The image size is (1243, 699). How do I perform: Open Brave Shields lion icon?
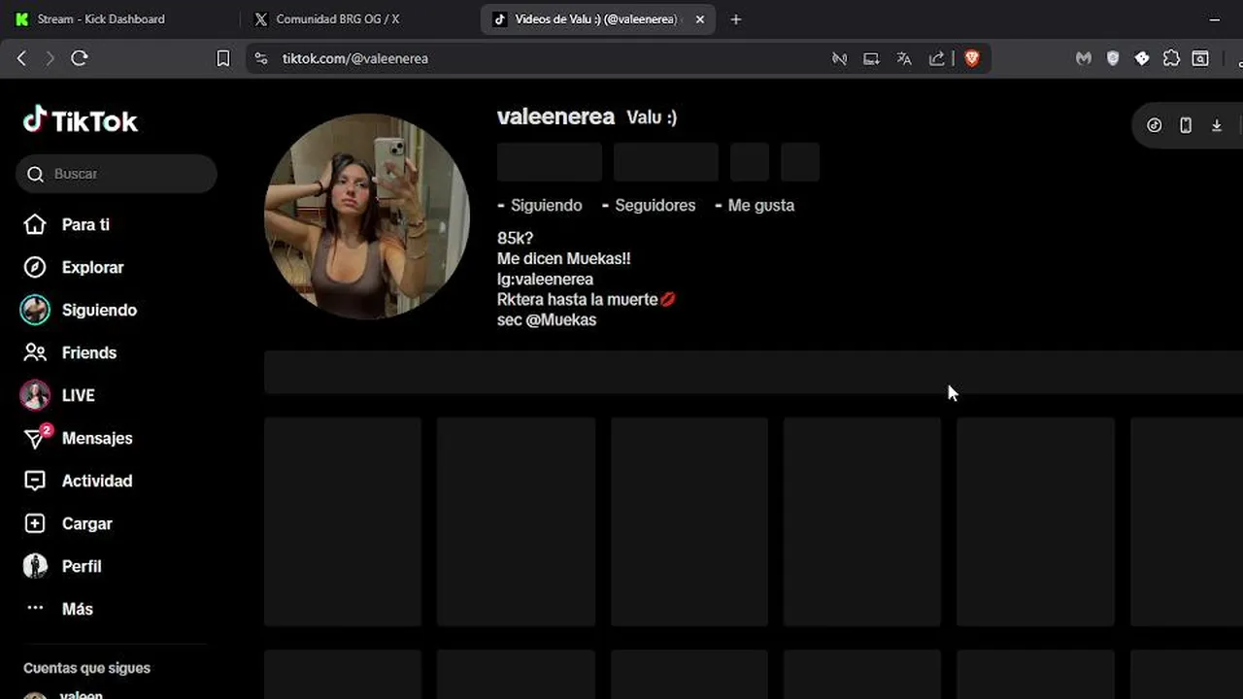pyautogui.click(x=972, y=58)
